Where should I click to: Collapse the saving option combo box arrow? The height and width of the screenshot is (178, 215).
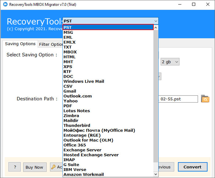156,21
